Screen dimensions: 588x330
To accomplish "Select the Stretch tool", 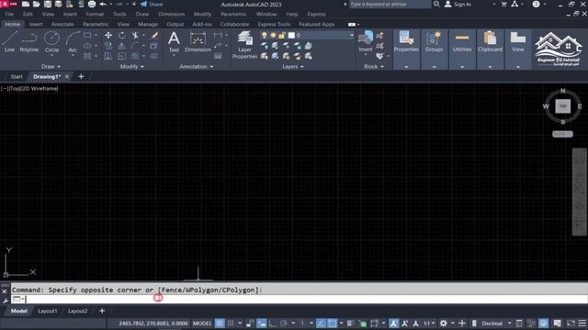I will coord(108,56).
